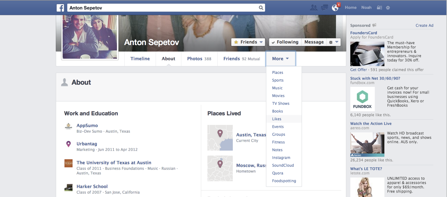Open the Friends 92 Mutual tab
Viewport: 447px width, 197px height.
pyautogui.click(x=242, y=59)
